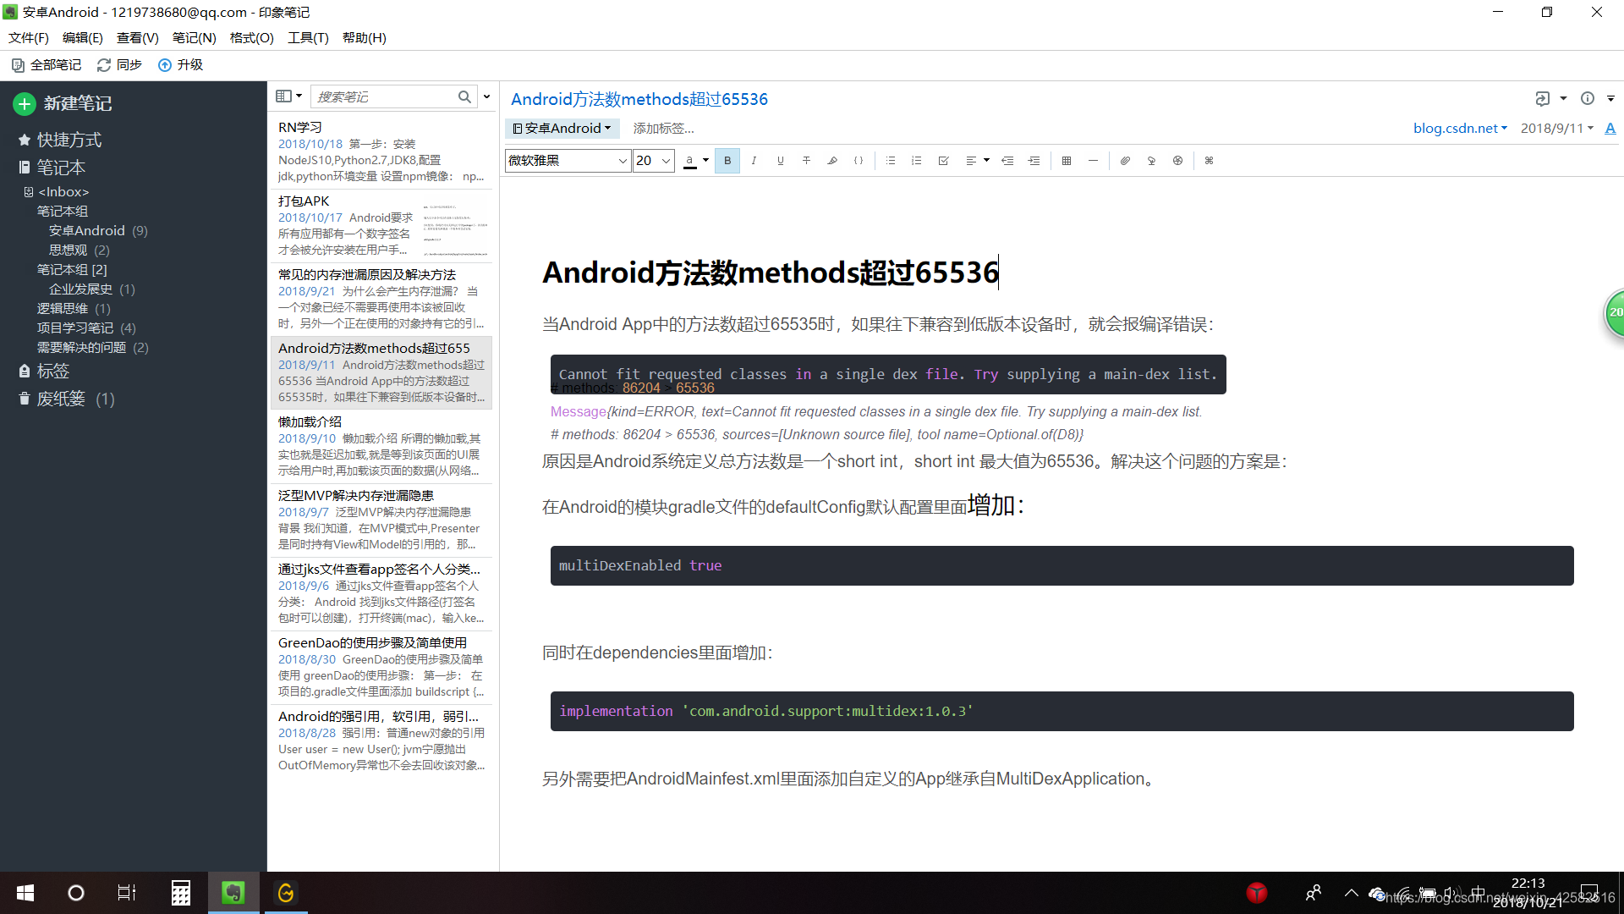Open the note list view options dropdown

288,96
